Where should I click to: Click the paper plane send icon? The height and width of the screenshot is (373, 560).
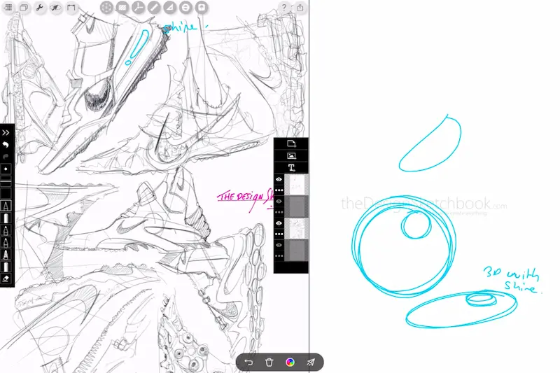311,363
